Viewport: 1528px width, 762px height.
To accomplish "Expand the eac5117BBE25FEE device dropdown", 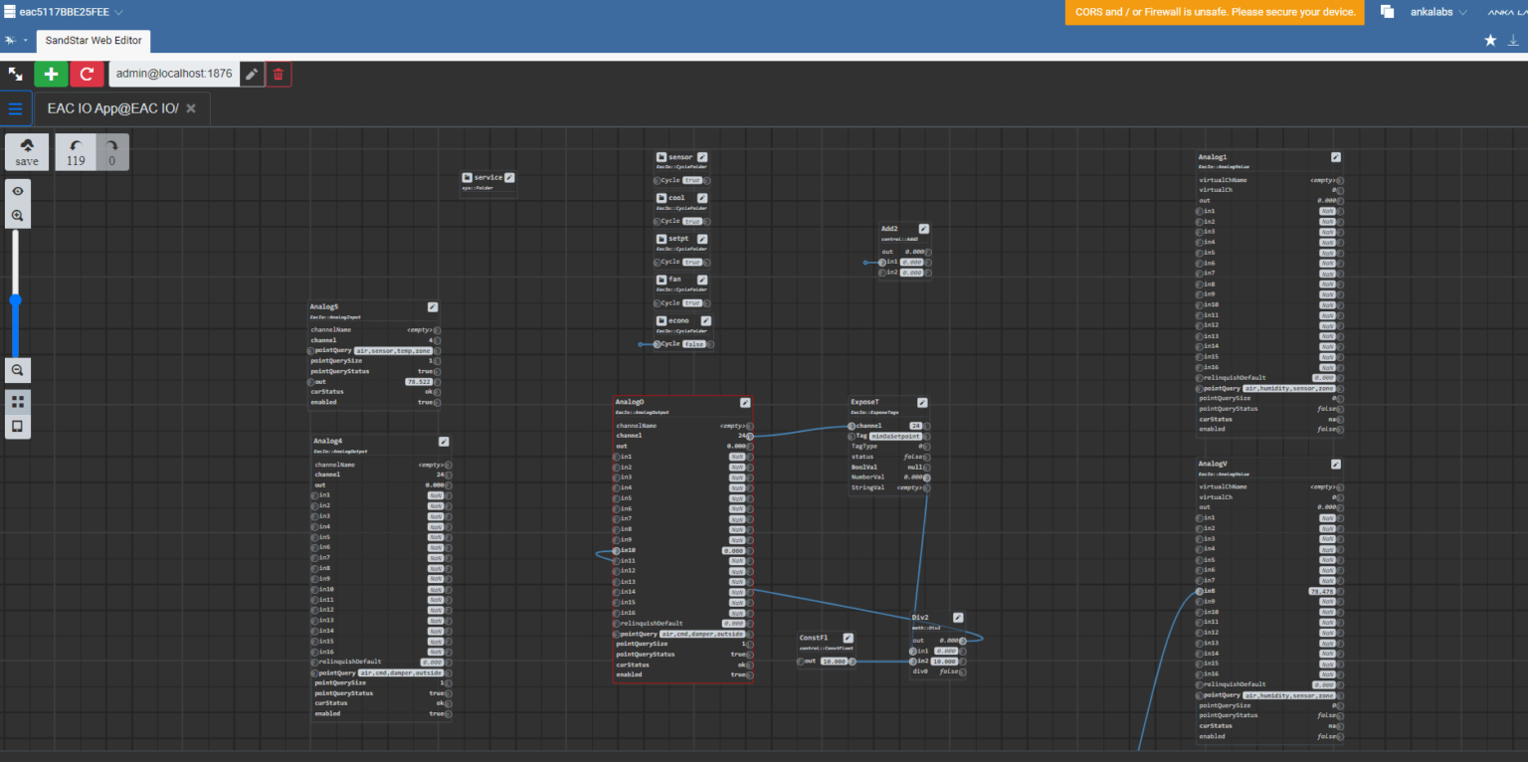I will 118,12.
